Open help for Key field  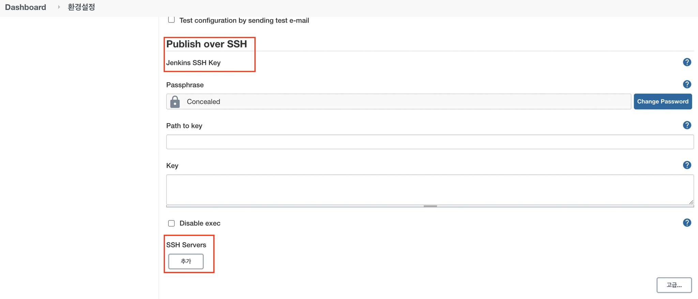coord(687,165)
